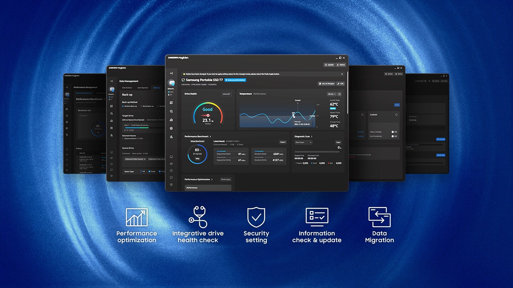Viewport: 513px width, 288px height.
Task: Switch to the Disk Partition tab
Action: tap(127, 88)
